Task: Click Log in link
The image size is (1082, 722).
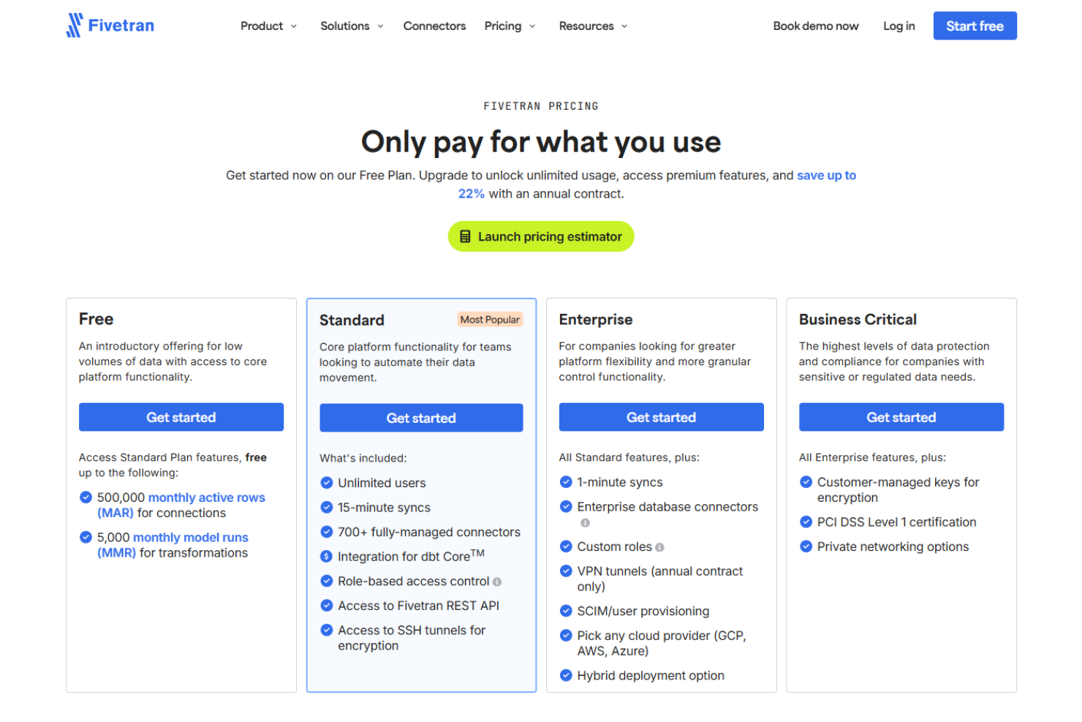Action: tap(899, 26)
